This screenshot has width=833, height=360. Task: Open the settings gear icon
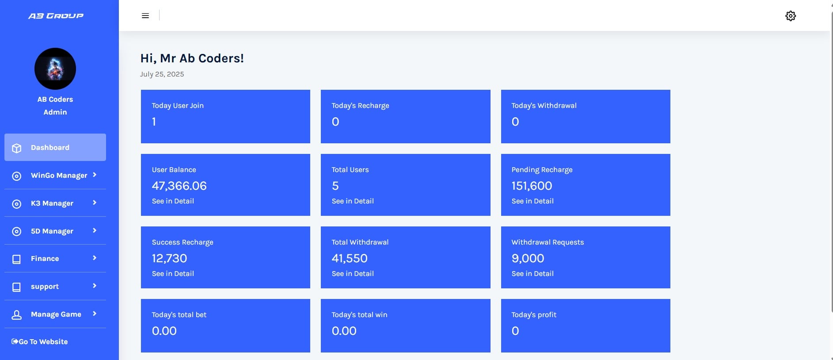[790, 16]
